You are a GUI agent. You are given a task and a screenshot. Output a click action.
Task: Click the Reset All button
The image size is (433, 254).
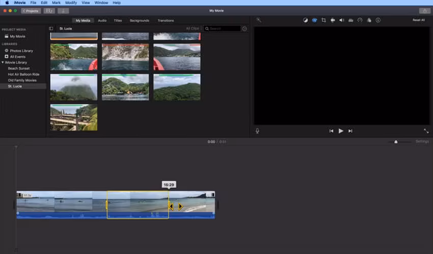[x=418, y=20]
